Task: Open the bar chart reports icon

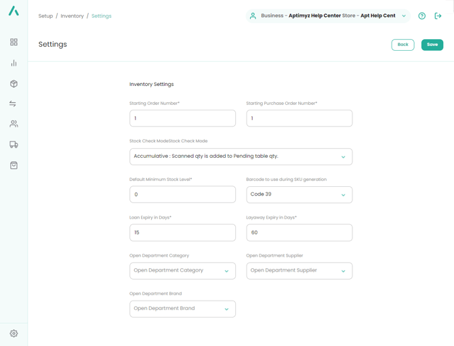Action: tap(14, 63)
